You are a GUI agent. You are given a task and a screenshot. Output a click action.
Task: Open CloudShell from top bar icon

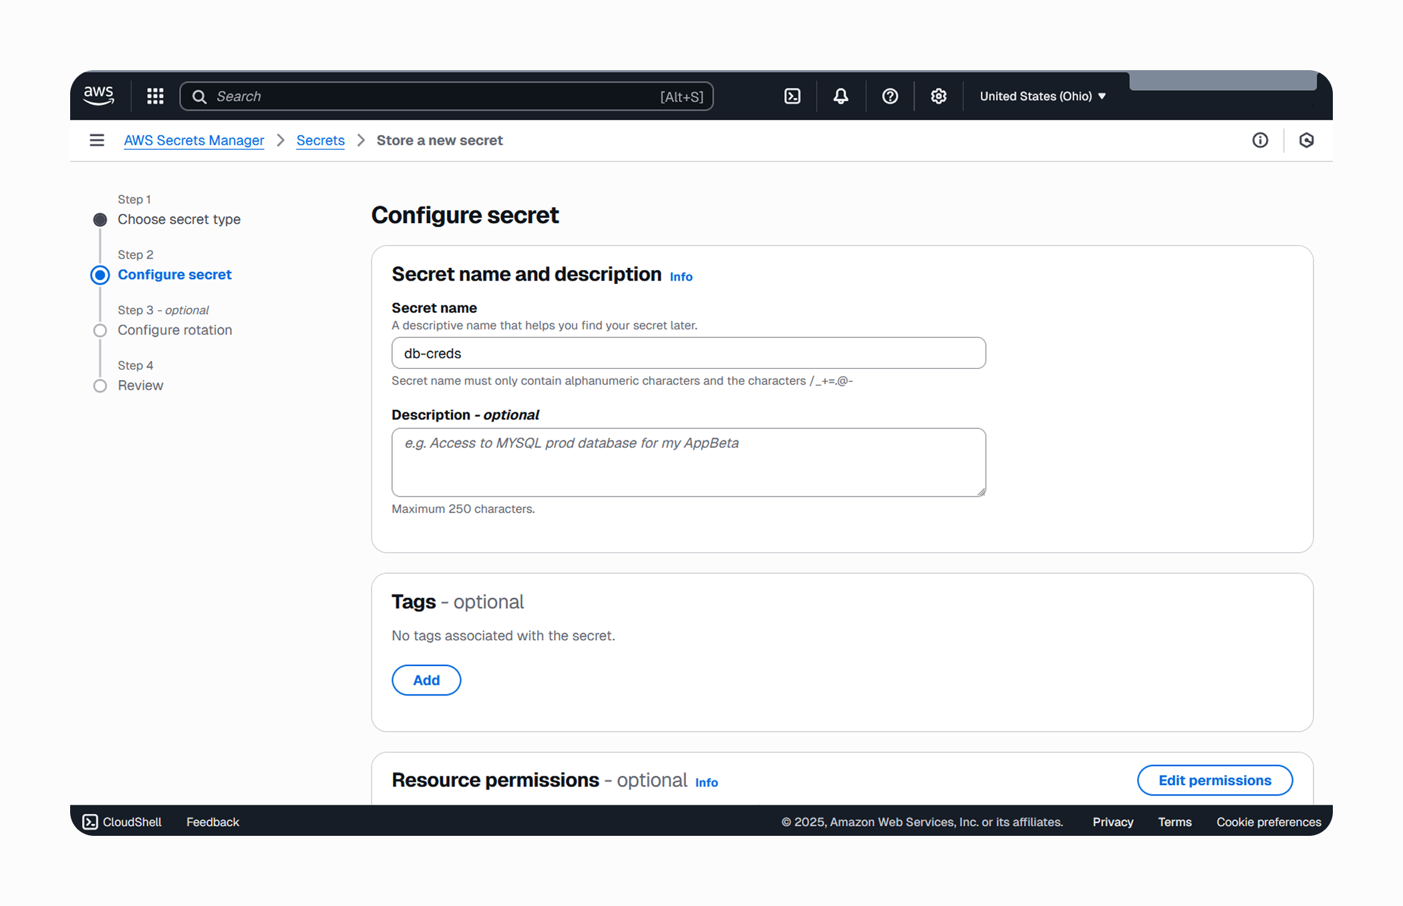(x=792, y=96)
